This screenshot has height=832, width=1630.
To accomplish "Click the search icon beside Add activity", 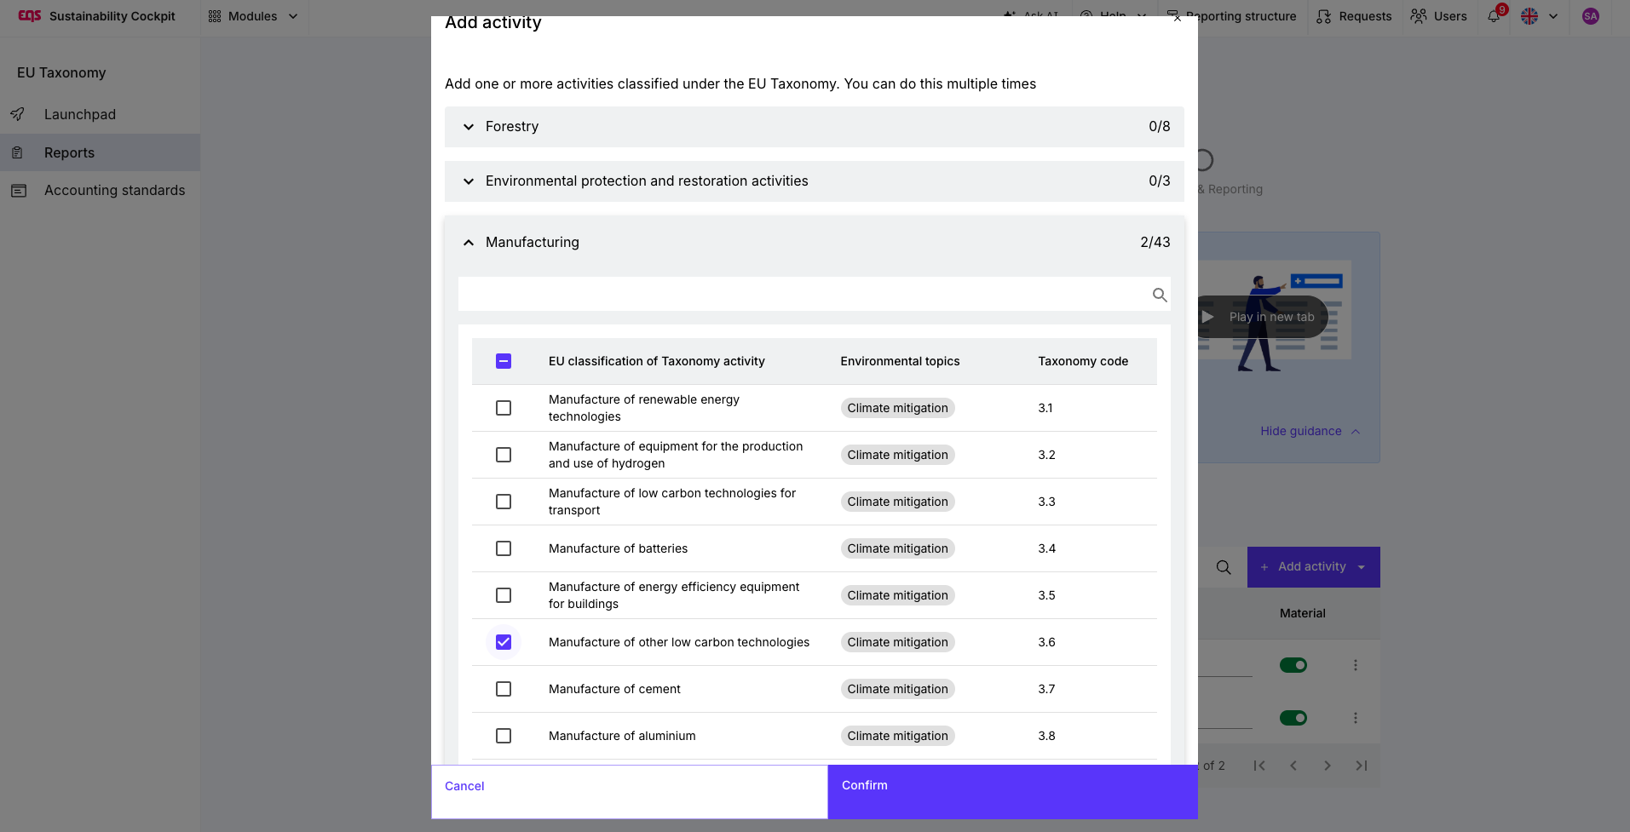I will point(1224,567).
